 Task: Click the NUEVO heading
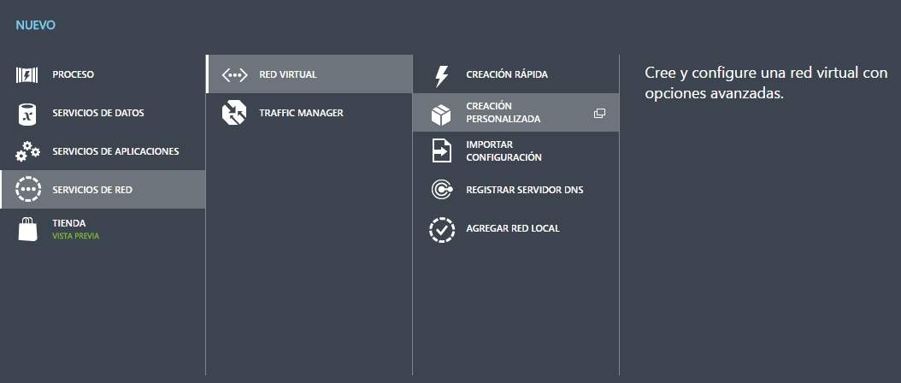(35, 26)
